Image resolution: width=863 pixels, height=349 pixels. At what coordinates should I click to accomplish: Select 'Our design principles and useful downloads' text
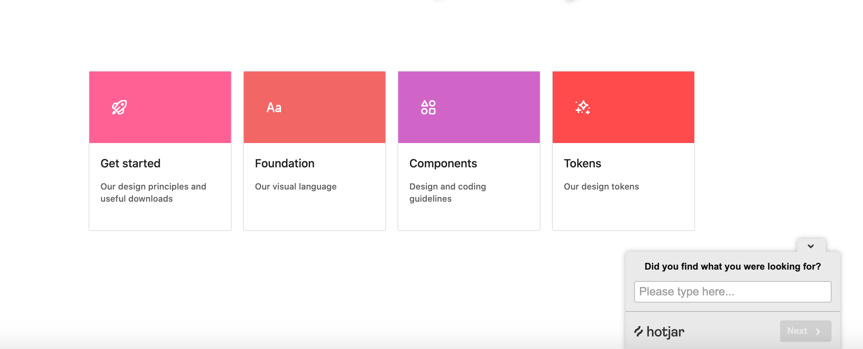click(153, 193)
